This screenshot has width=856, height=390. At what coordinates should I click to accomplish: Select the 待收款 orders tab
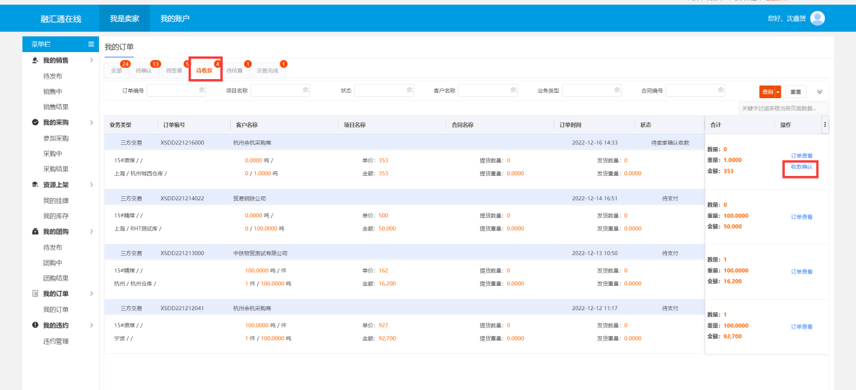click(204, 70)
